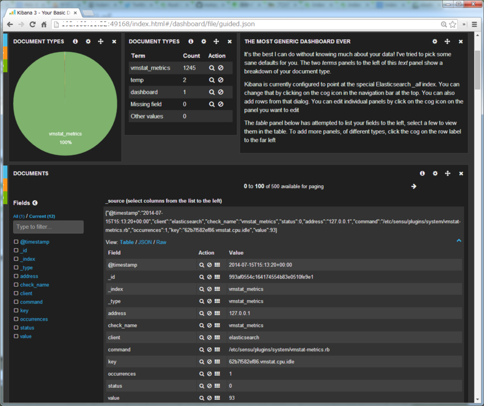
Task: Switch document view to Table
Action: [126, 242]
